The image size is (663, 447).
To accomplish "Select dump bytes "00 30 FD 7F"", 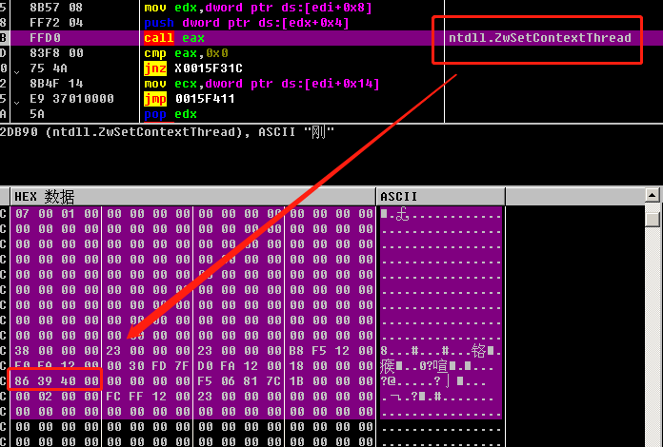I will coord(148,366).
